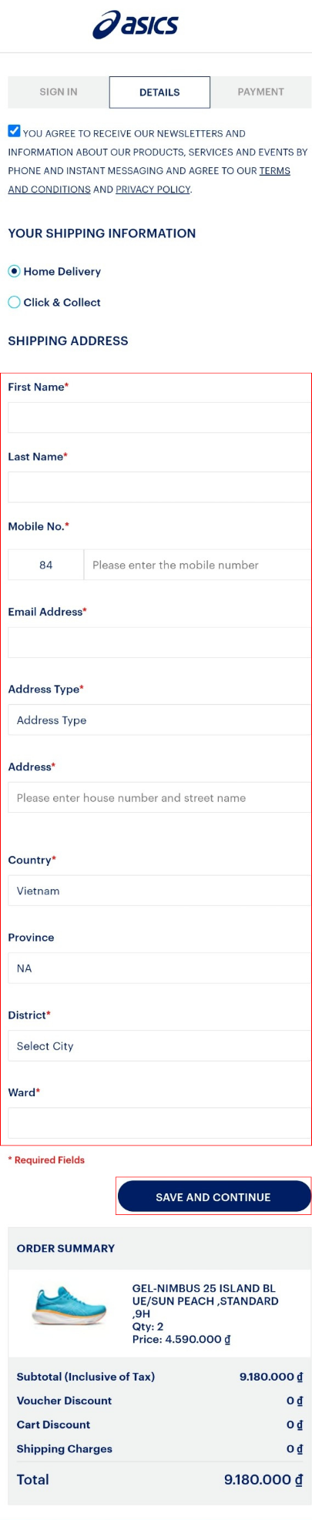Viewport: 312px width, 1520px height.
Task: Uncheck the newsletter agreement checkbox
Action: point(14,131)
